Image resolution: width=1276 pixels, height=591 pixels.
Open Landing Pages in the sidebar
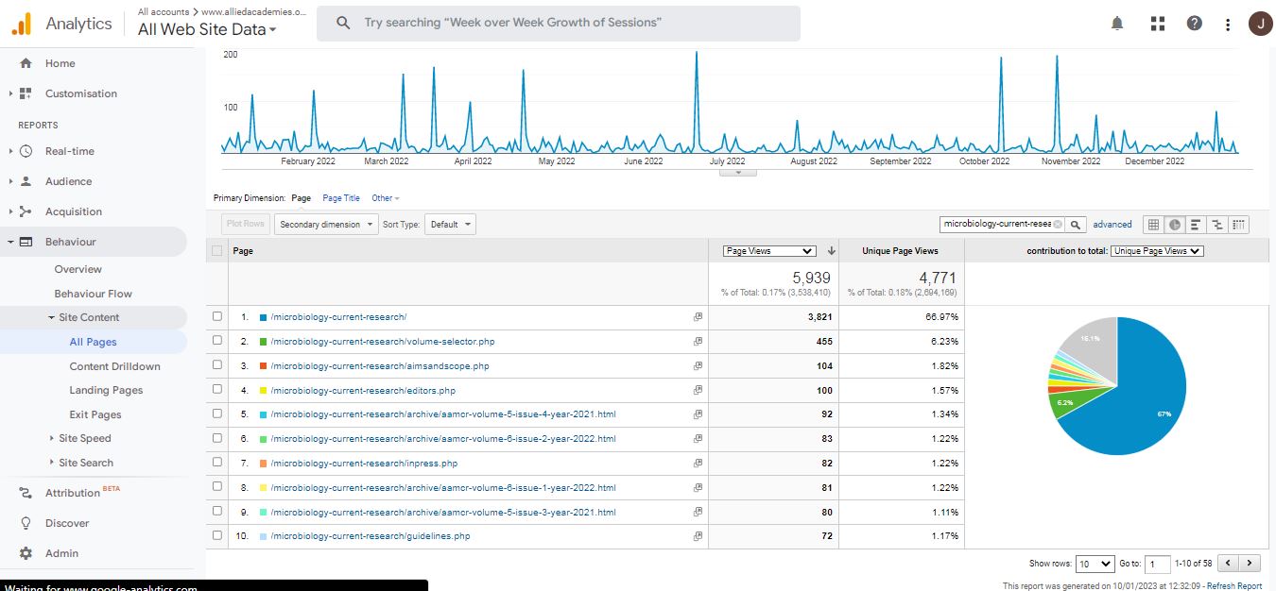pos(106,390)
